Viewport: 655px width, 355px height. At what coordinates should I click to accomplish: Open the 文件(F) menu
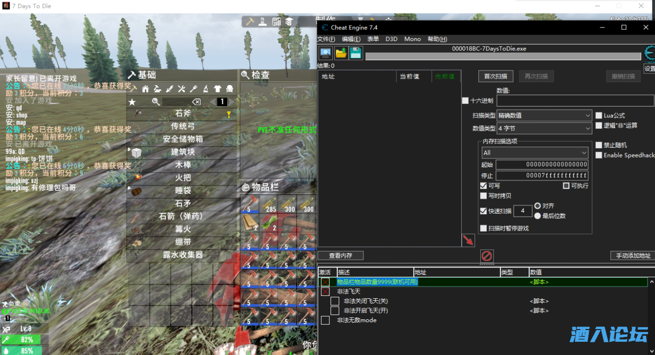327,39
